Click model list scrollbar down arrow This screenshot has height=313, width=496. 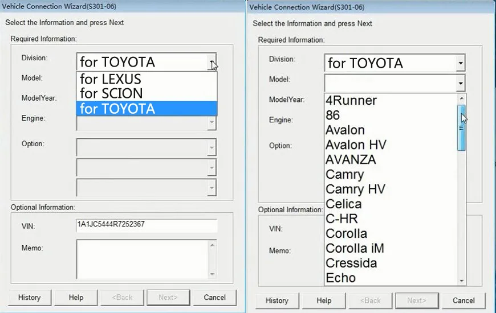tap(462, 281)
